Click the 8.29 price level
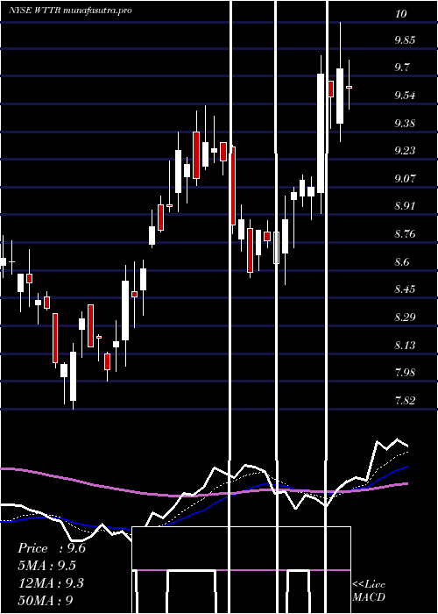Viewport: 438px width, 614px height. tap(406, 317)
